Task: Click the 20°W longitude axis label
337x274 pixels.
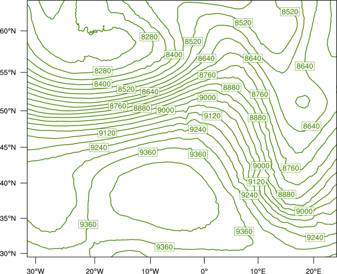Action: (x=94, y=271)
